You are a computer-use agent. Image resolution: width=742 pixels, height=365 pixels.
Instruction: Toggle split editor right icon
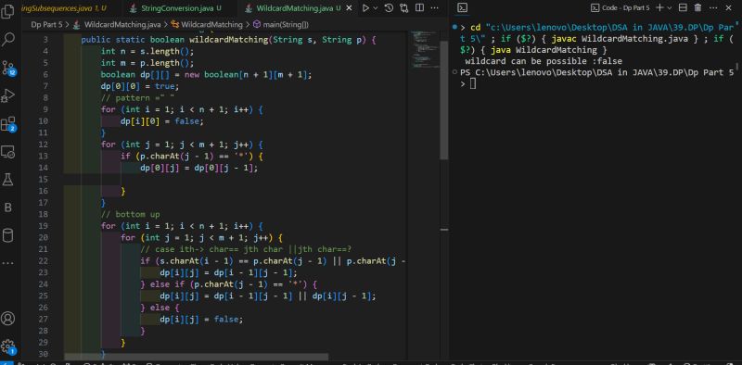click(419, 8)
